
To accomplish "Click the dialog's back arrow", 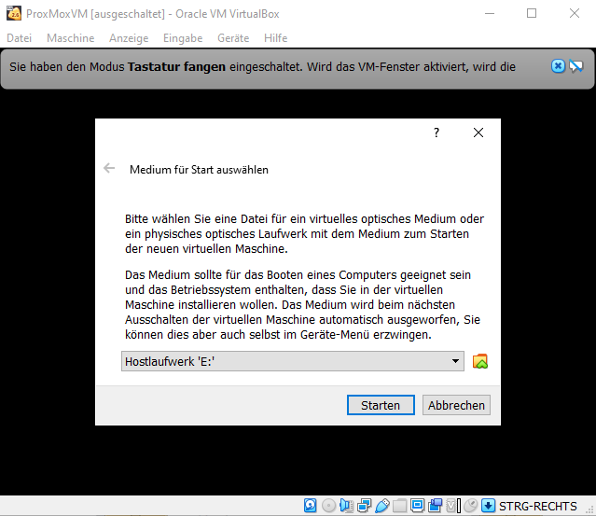I will pos(109,168).
